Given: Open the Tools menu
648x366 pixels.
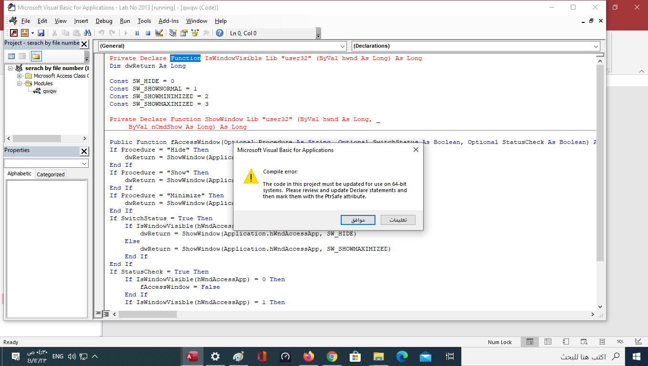Looking at the screenshot, I should tap(144, 21).
